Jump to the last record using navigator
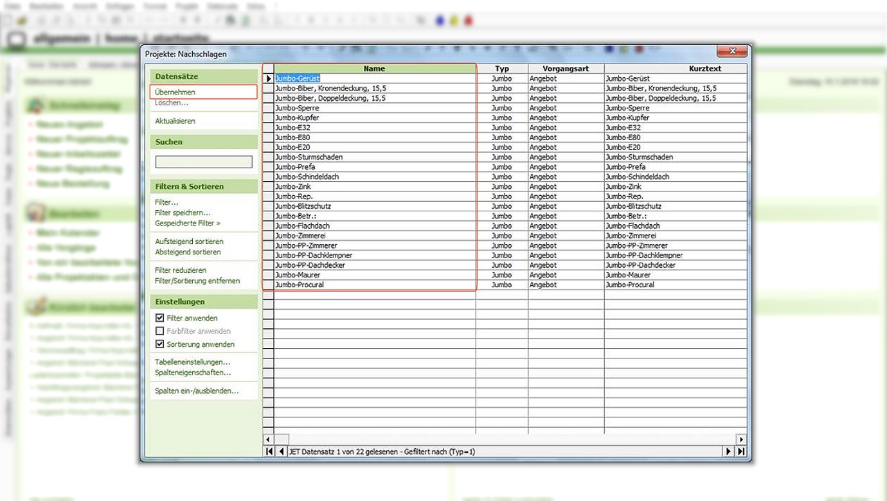 pos(741,452)
